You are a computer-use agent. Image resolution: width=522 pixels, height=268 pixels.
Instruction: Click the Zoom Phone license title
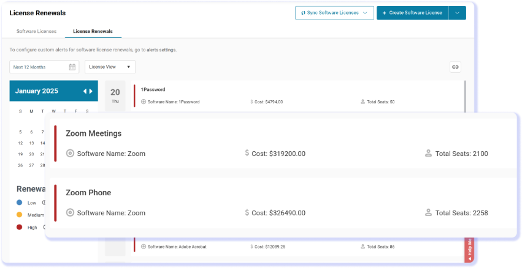click(x=88, y=193)
